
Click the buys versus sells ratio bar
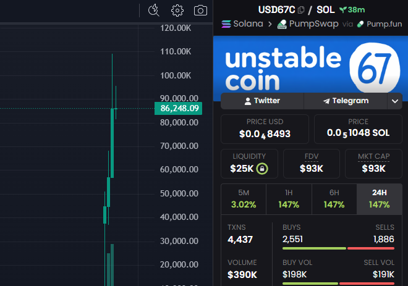tap(338, 248)
